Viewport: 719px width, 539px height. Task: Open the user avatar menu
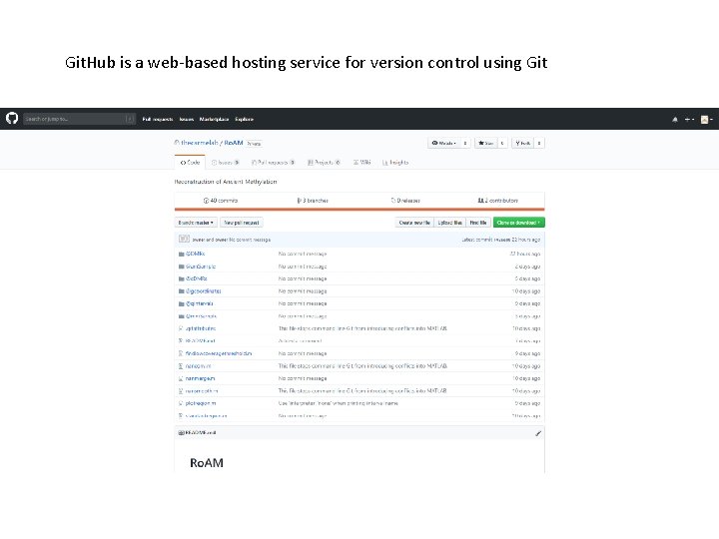707,119
